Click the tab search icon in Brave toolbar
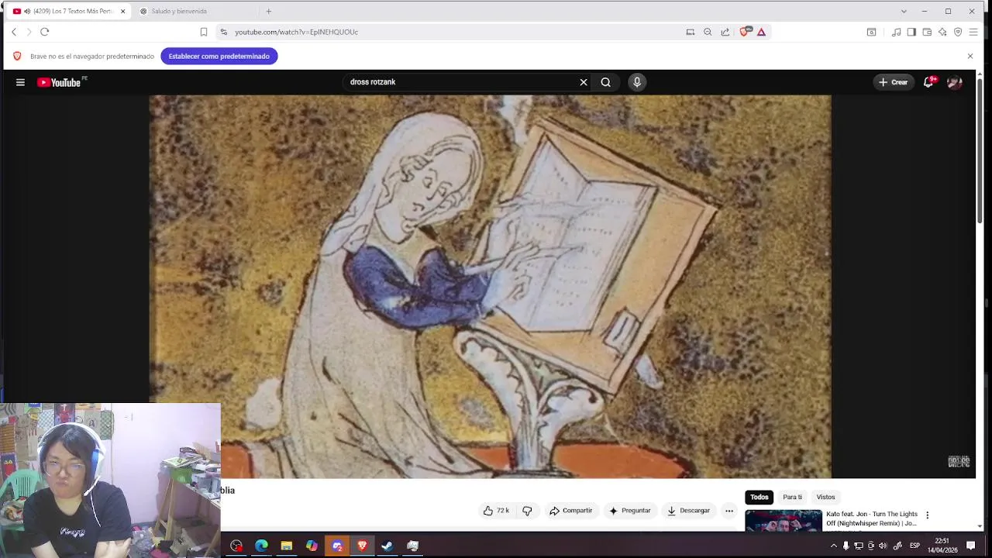The image size is (992, 558). click(872, 32)
